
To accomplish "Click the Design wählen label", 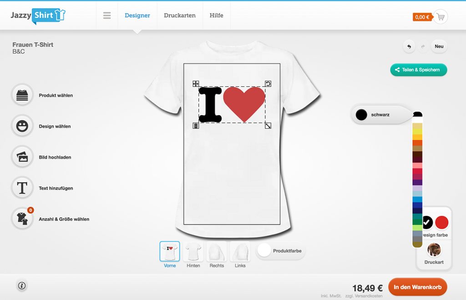I will pyautogui.click(x=55, y=126).
